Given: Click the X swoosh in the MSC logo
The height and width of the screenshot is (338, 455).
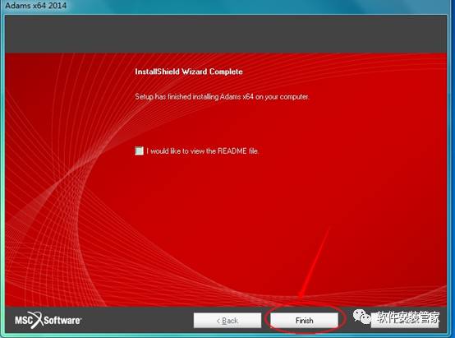Looking at the screenshot, I should [x=36, y=320].
